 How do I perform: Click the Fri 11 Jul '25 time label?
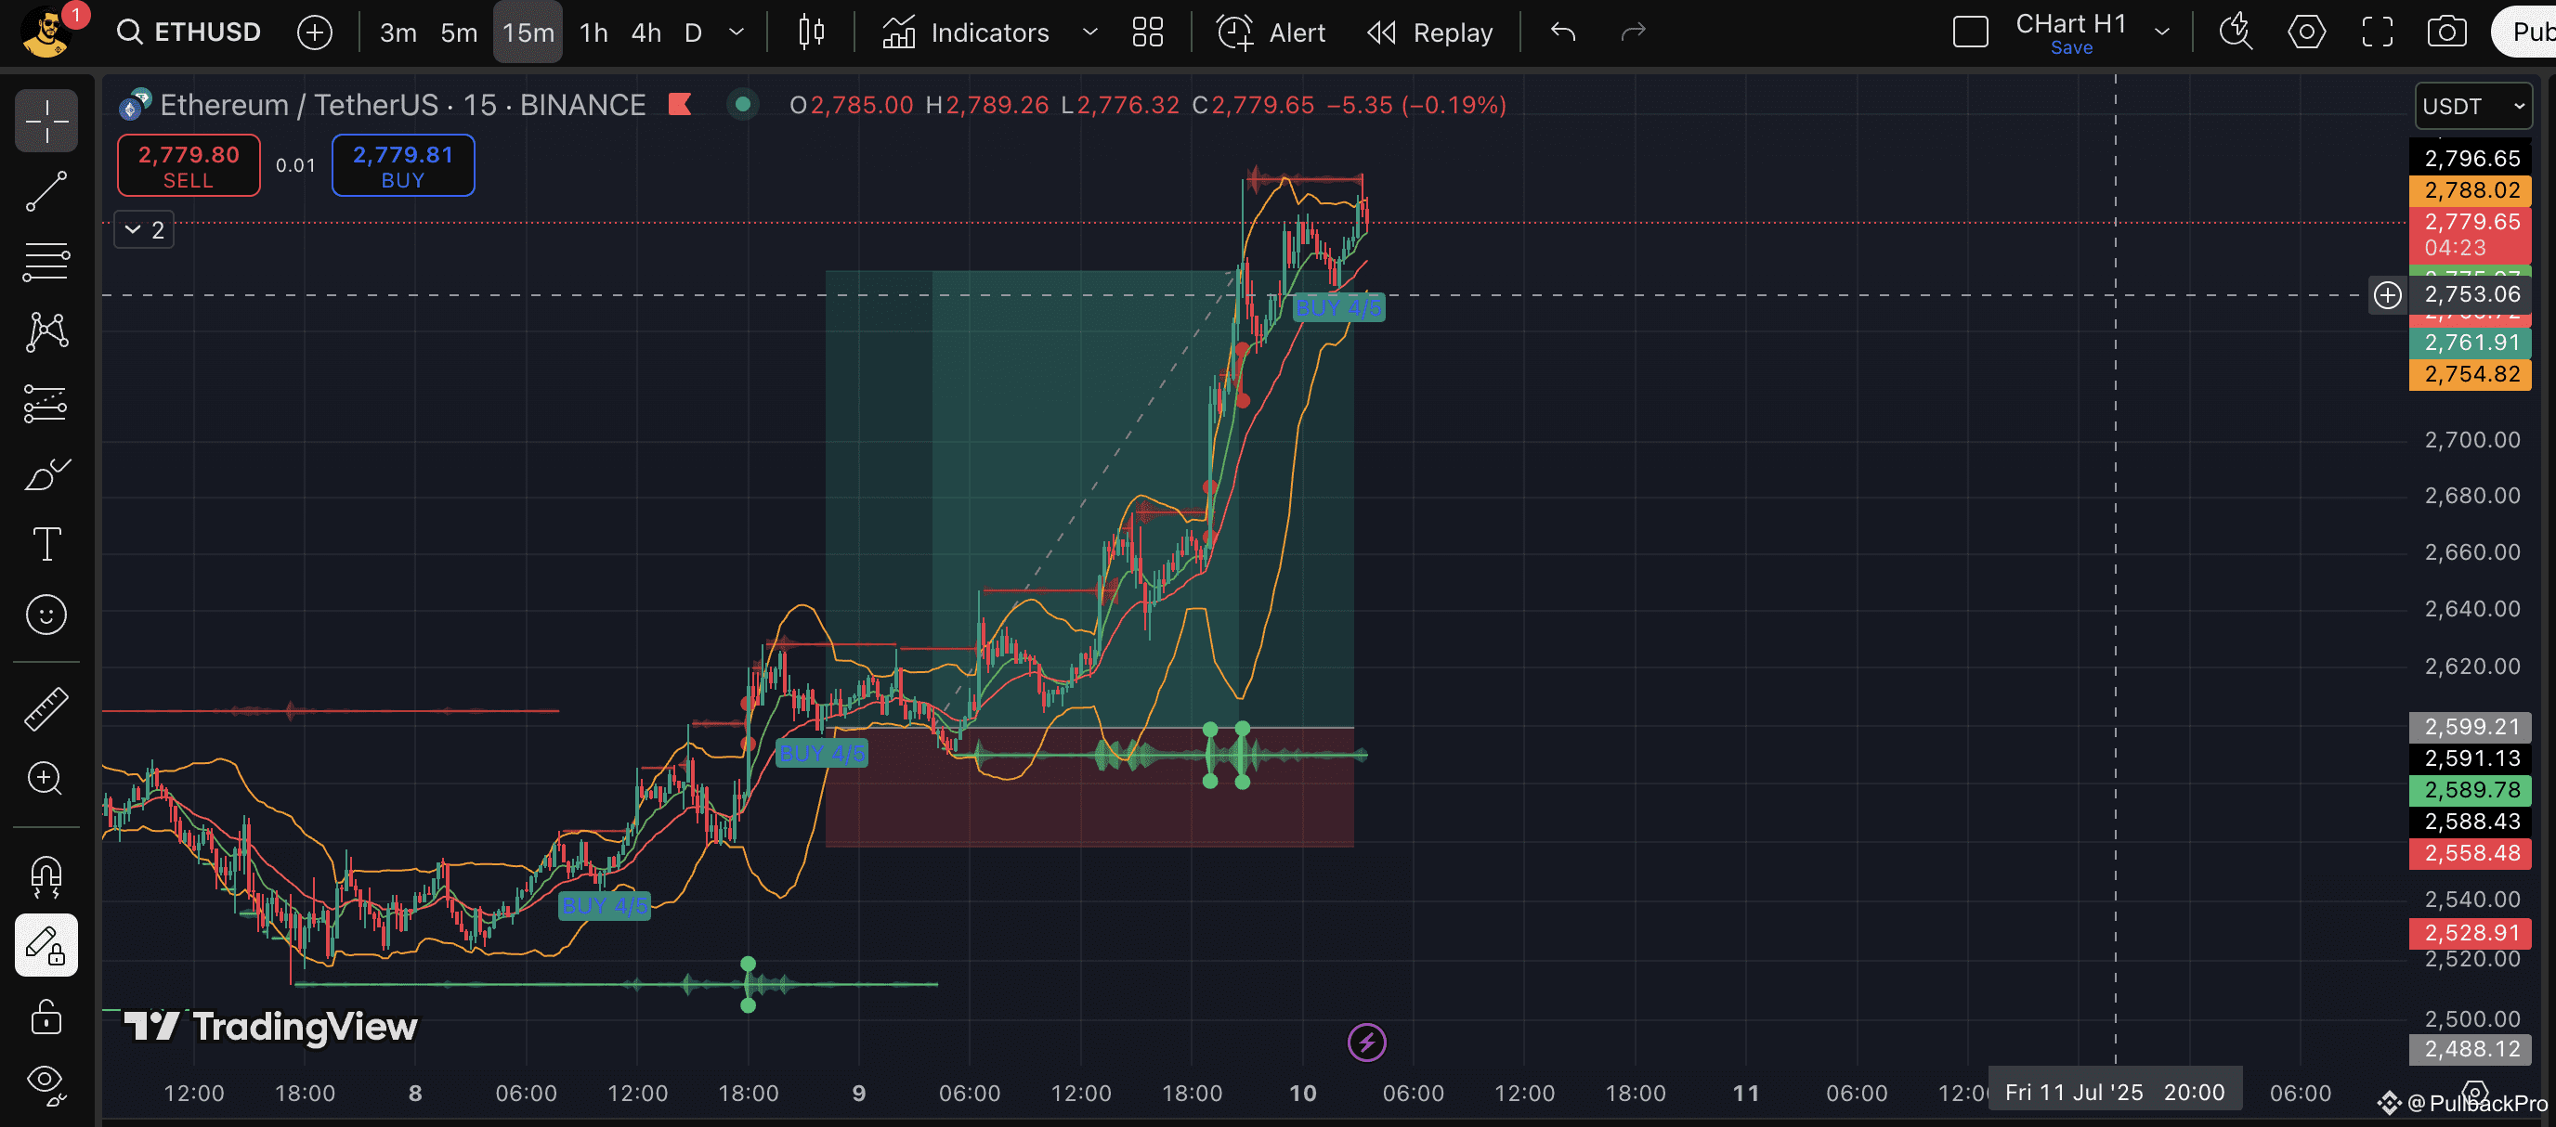(2115, 1093)
